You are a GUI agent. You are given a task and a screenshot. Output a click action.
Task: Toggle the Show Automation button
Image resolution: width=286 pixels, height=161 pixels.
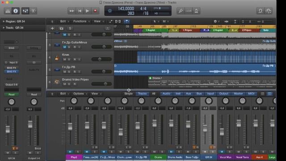pyautogui.click(x=110, y=21)
